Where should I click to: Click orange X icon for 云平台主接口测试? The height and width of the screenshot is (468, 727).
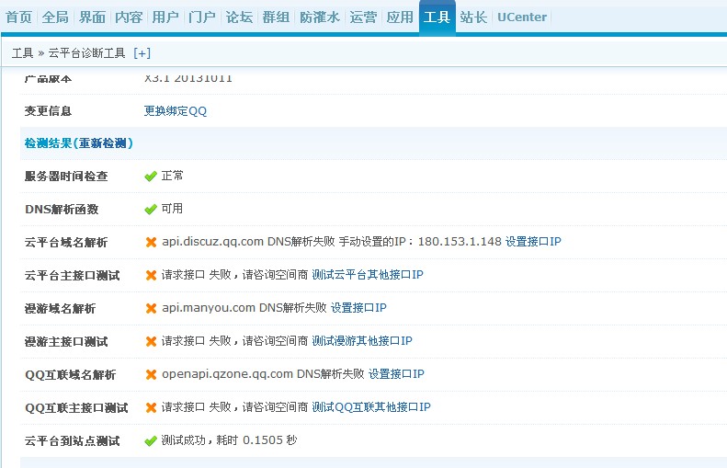(x=151, y=275)
